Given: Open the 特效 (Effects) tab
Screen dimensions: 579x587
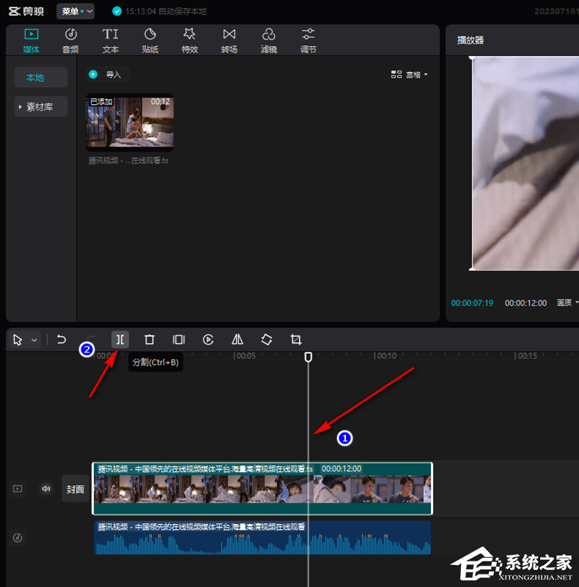Looking at the screenshot, I should tap(190, 41).
